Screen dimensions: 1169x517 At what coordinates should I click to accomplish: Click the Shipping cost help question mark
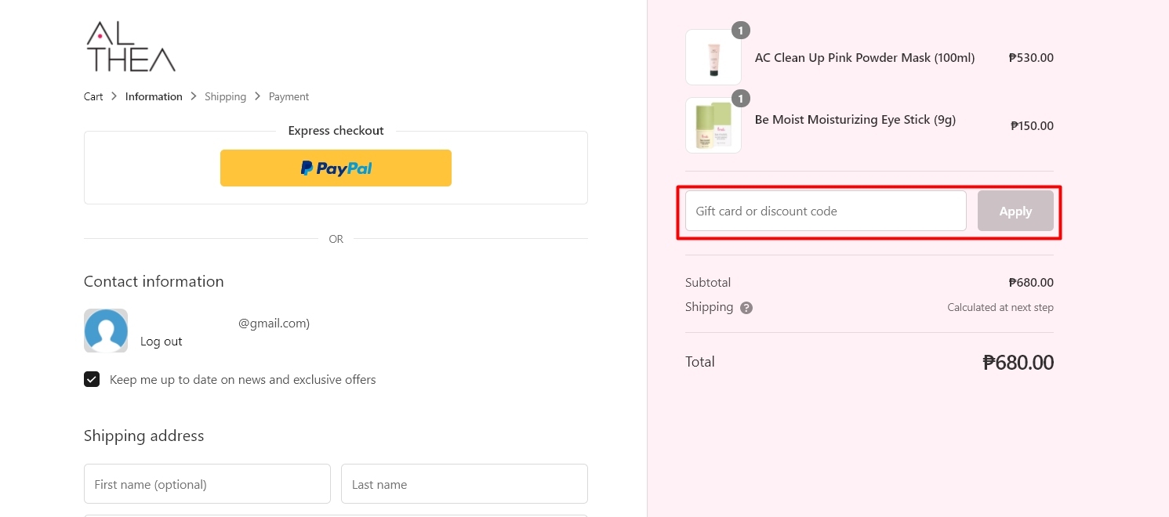[x=746, y=307]
